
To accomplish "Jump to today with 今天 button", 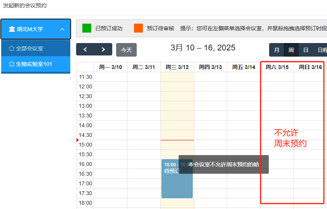I will [126, 50].
